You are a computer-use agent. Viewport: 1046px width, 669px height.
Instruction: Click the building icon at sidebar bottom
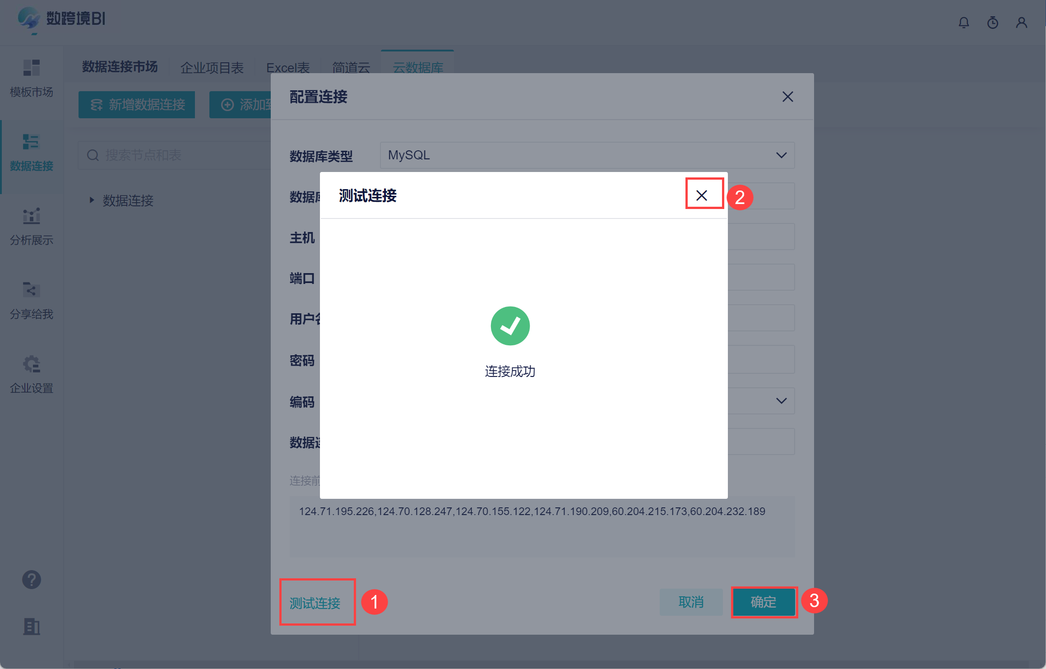click(32, 627)
